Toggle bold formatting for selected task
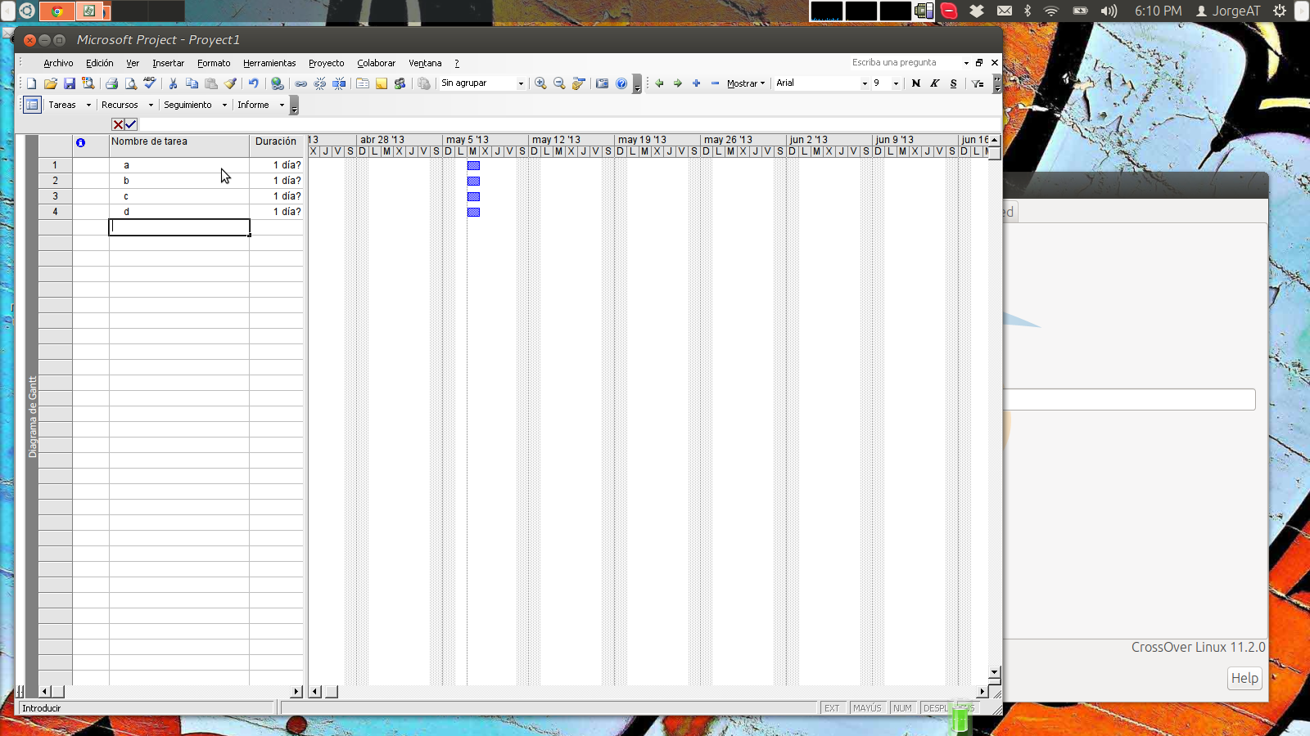 915,83
